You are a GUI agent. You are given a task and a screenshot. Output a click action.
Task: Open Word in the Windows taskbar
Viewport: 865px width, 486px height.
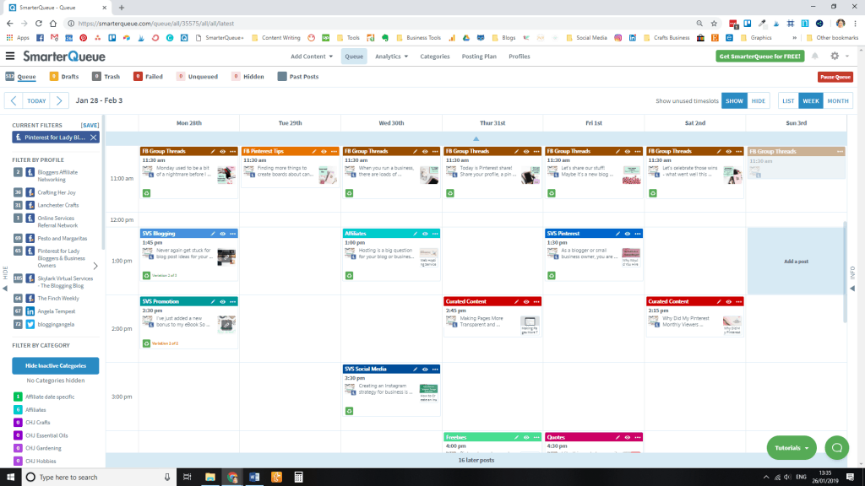pos(254,478)
